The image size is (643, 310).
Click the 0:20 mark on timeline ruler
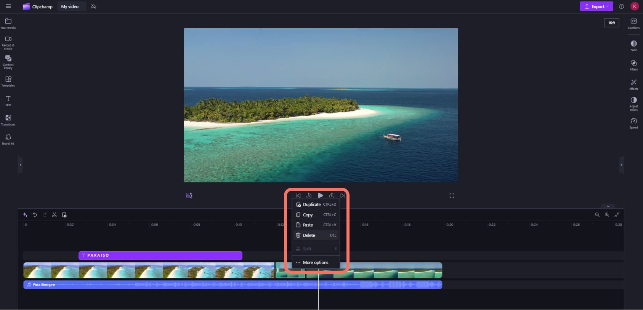pyautogui.click(x=450, y=225)
